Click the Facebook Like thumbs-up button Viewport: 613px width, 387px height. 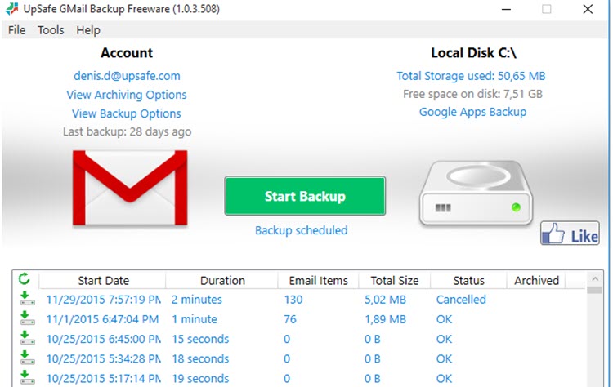(570, 235)
